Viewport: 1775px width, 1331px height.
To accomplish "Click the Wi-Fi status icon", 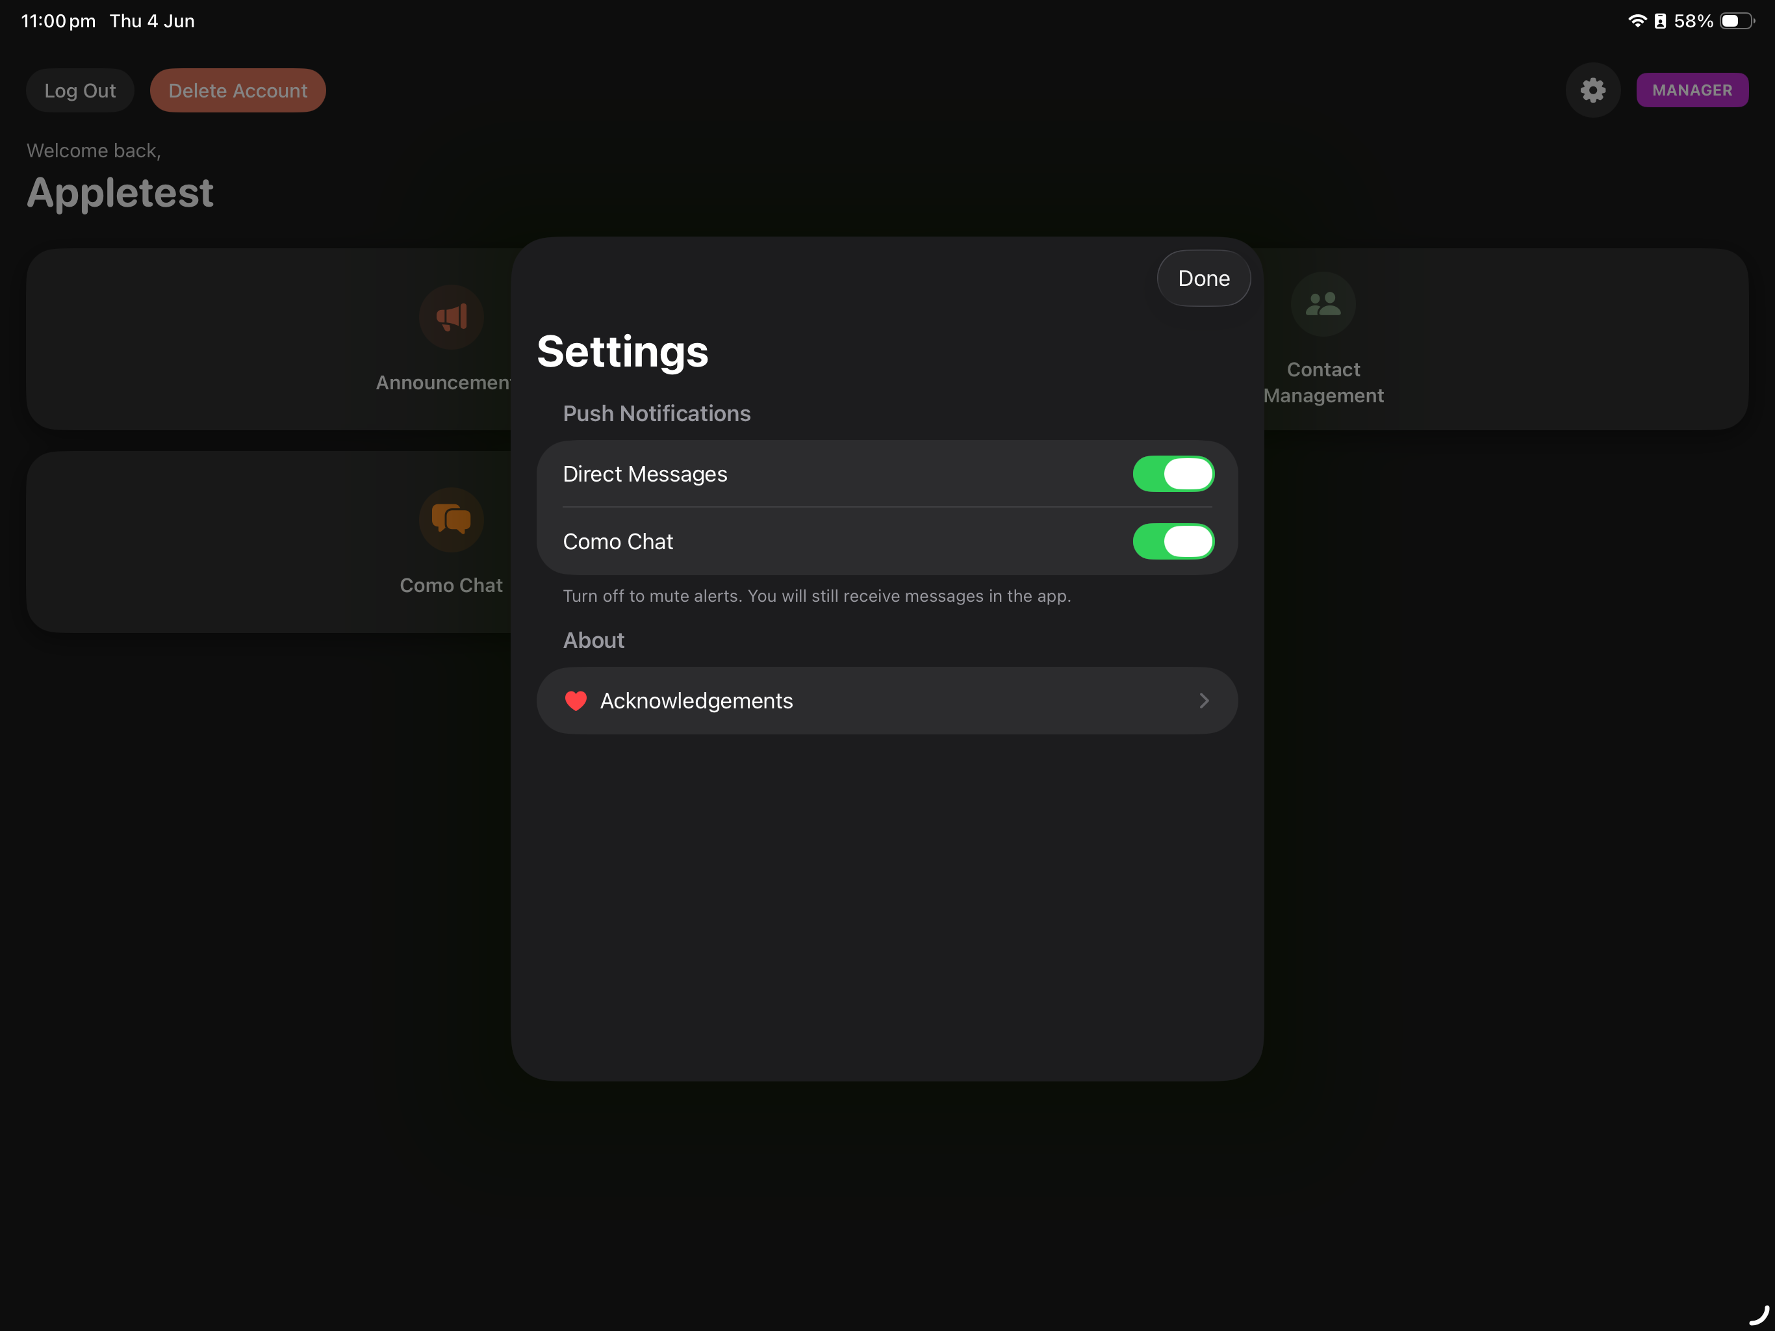I will tap(1637, 20).
